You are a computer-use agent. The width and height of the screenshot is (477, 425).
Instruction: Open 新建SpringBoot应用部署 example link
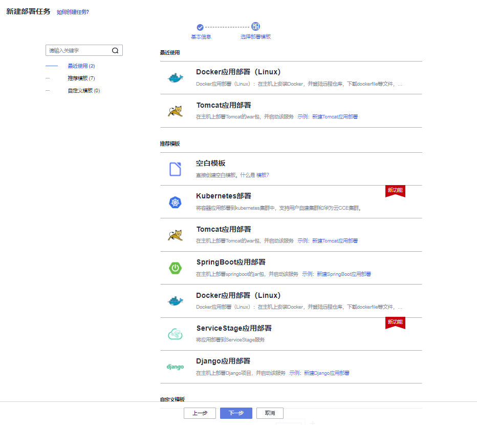344,274
